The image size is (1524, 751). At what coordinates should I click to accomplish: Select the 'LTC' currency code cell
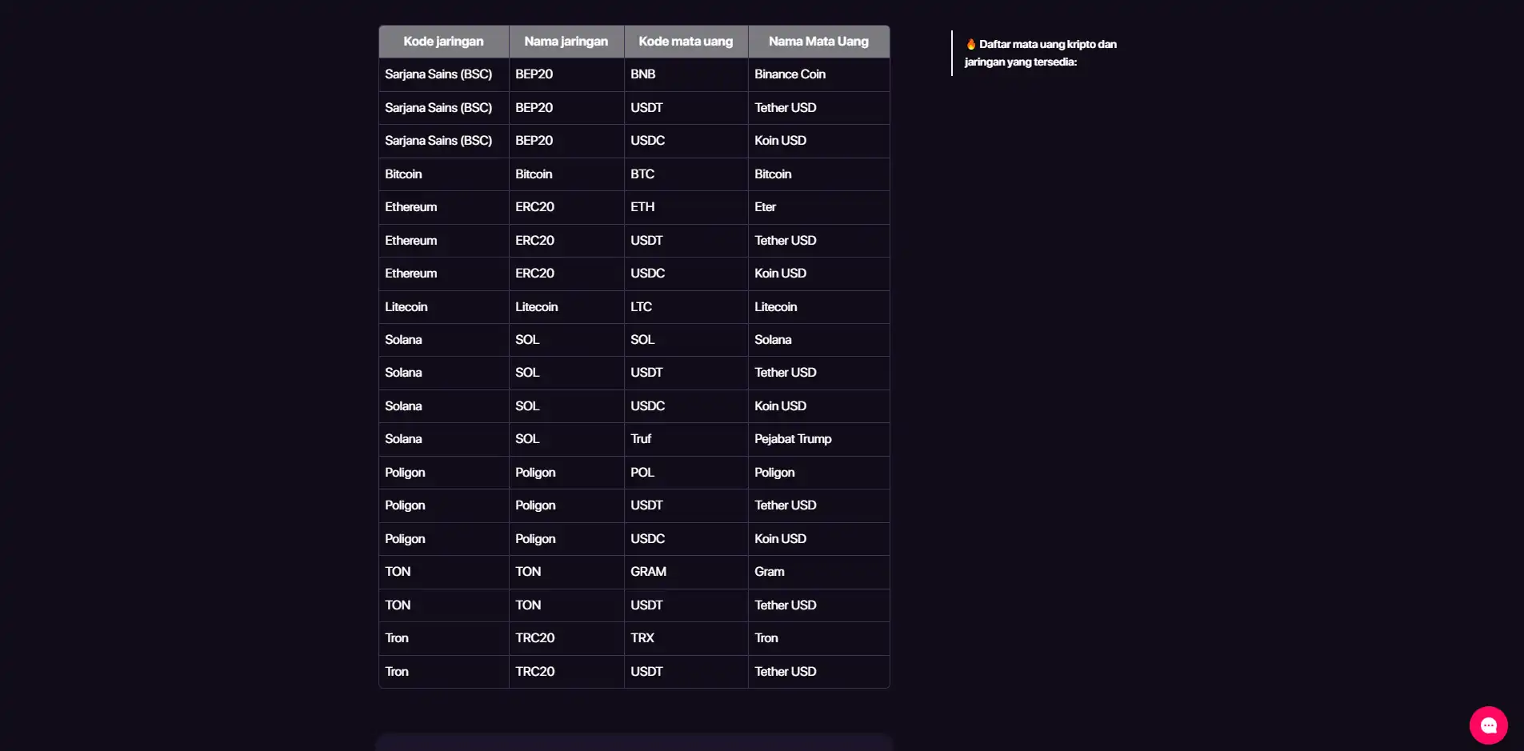coord(686,307)
